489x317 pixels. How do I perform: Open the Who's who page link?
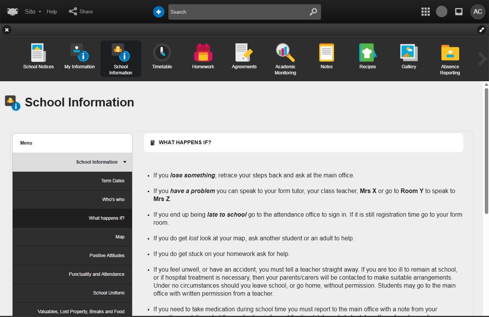[x=113, y=200]
